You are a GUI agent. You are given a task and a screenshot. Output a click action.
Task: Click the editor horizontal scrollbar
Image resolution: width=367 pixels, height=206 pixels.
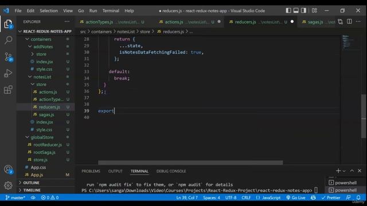(190, 163)
